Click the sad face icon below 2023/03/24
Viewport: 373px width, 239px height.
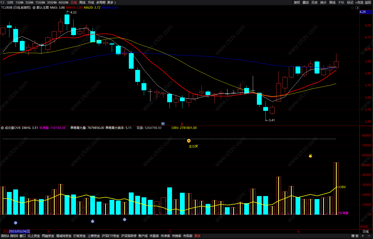coord(15,223)
